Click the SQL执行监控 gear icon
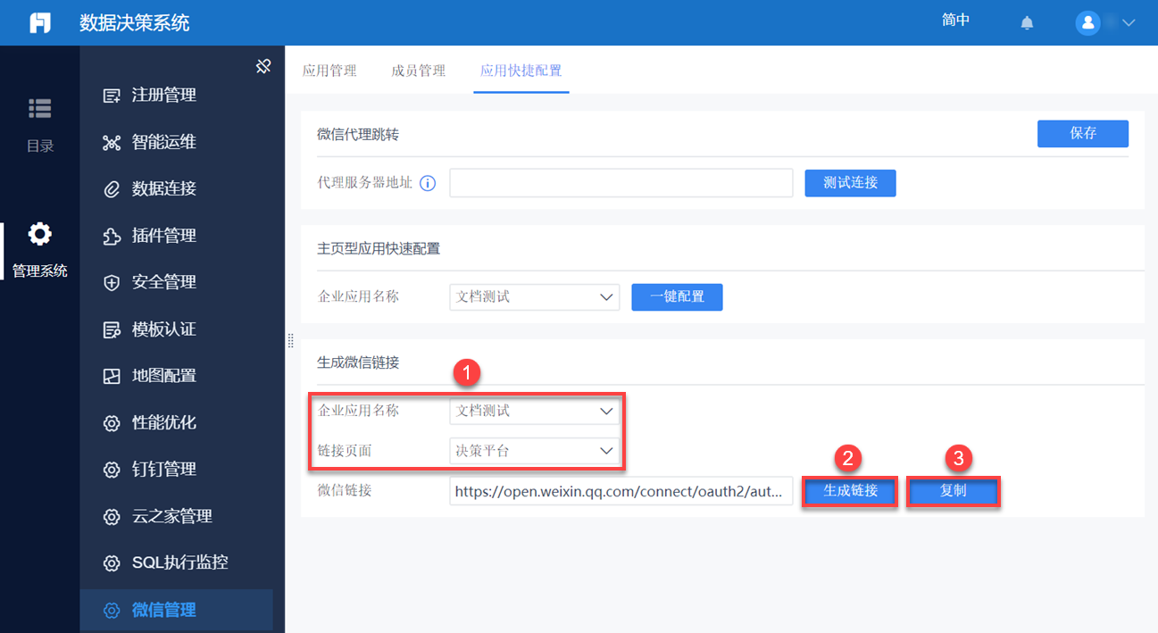1158x633 pixels. point(112,563)
